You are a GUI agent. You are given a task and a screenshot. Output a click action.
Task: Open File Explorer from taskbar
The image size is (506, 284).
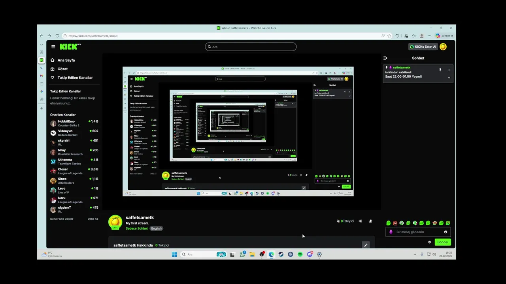[252, 254]
